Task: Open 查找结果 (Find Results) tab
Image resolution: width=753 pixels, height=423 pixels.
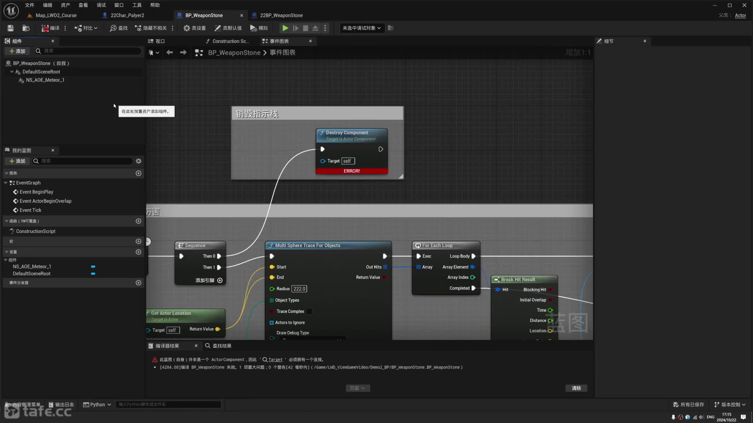Action: (x=218, y=346)
